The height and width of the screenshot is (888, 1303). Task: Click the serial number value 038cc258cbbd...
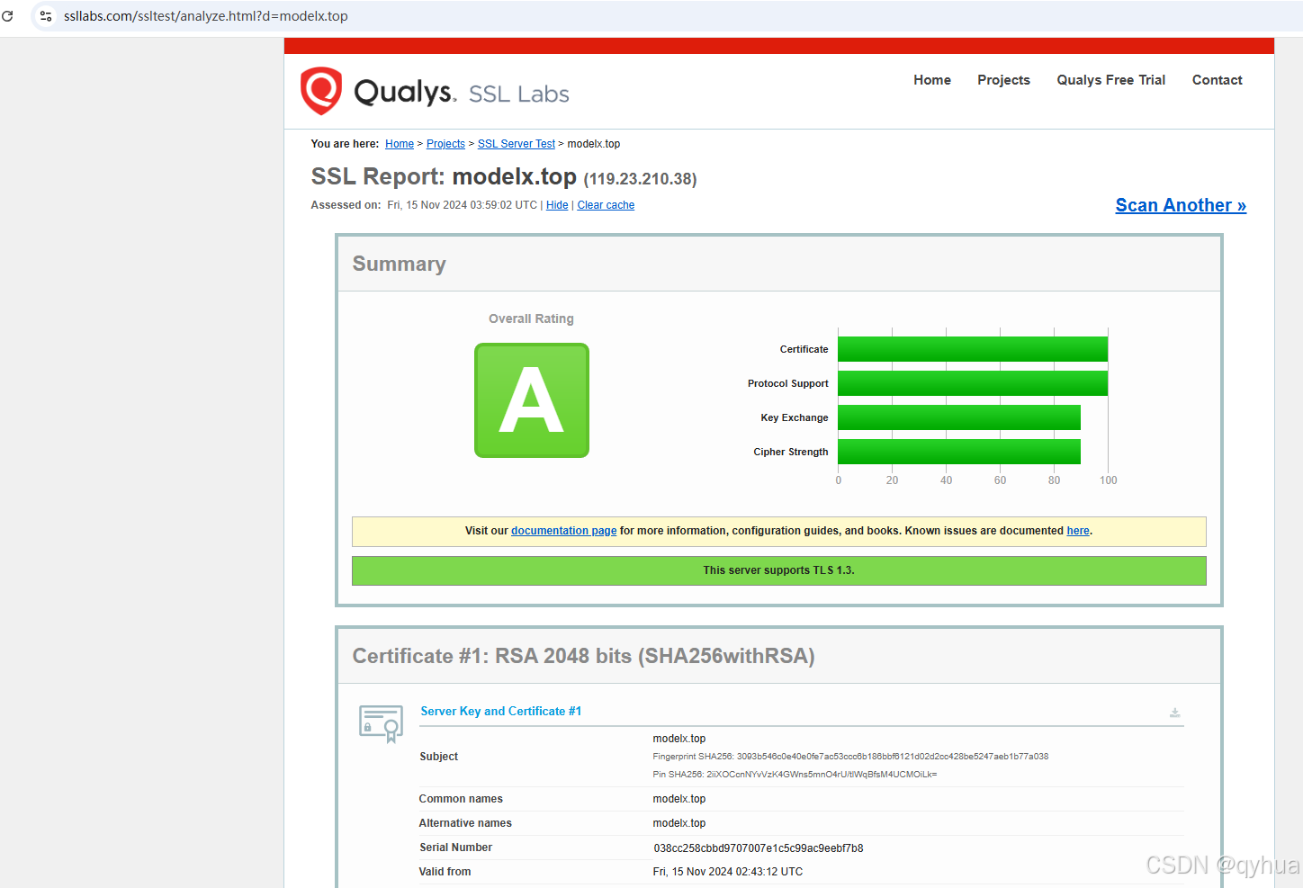tap(758, 848)
